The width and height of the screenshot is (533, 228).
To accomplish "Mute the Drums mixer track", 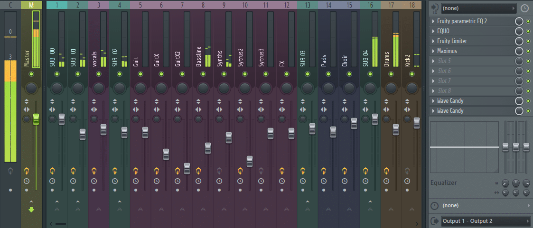I will tap(391, 74).
